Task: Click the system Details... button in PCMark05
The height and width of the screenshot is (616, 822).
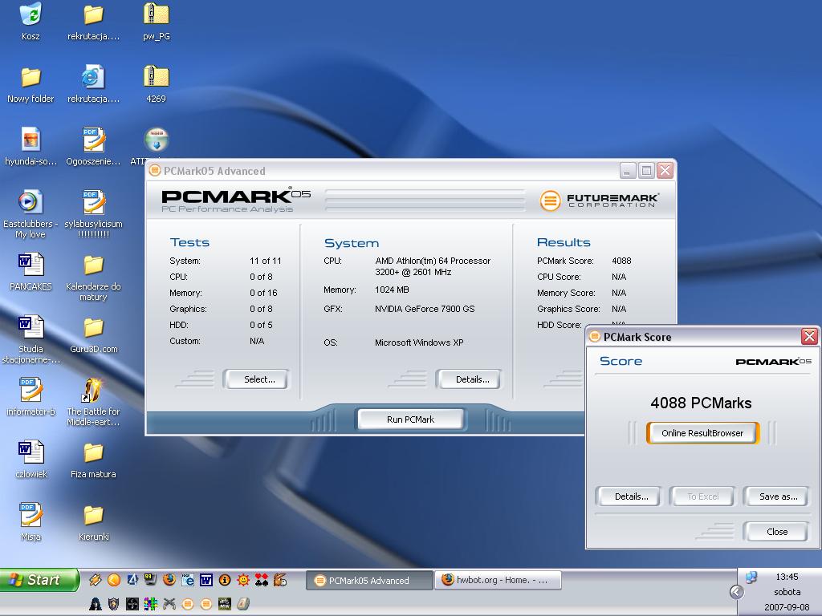Action: click(x=468, y=379)
